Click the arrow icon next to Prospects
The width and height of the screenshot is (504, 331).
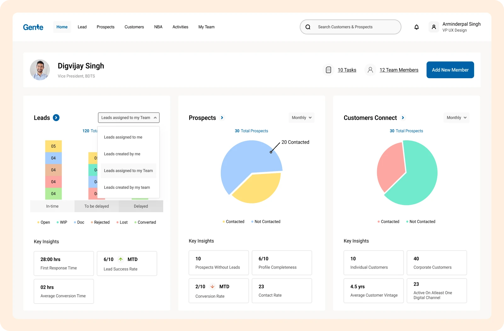(222, 118)
